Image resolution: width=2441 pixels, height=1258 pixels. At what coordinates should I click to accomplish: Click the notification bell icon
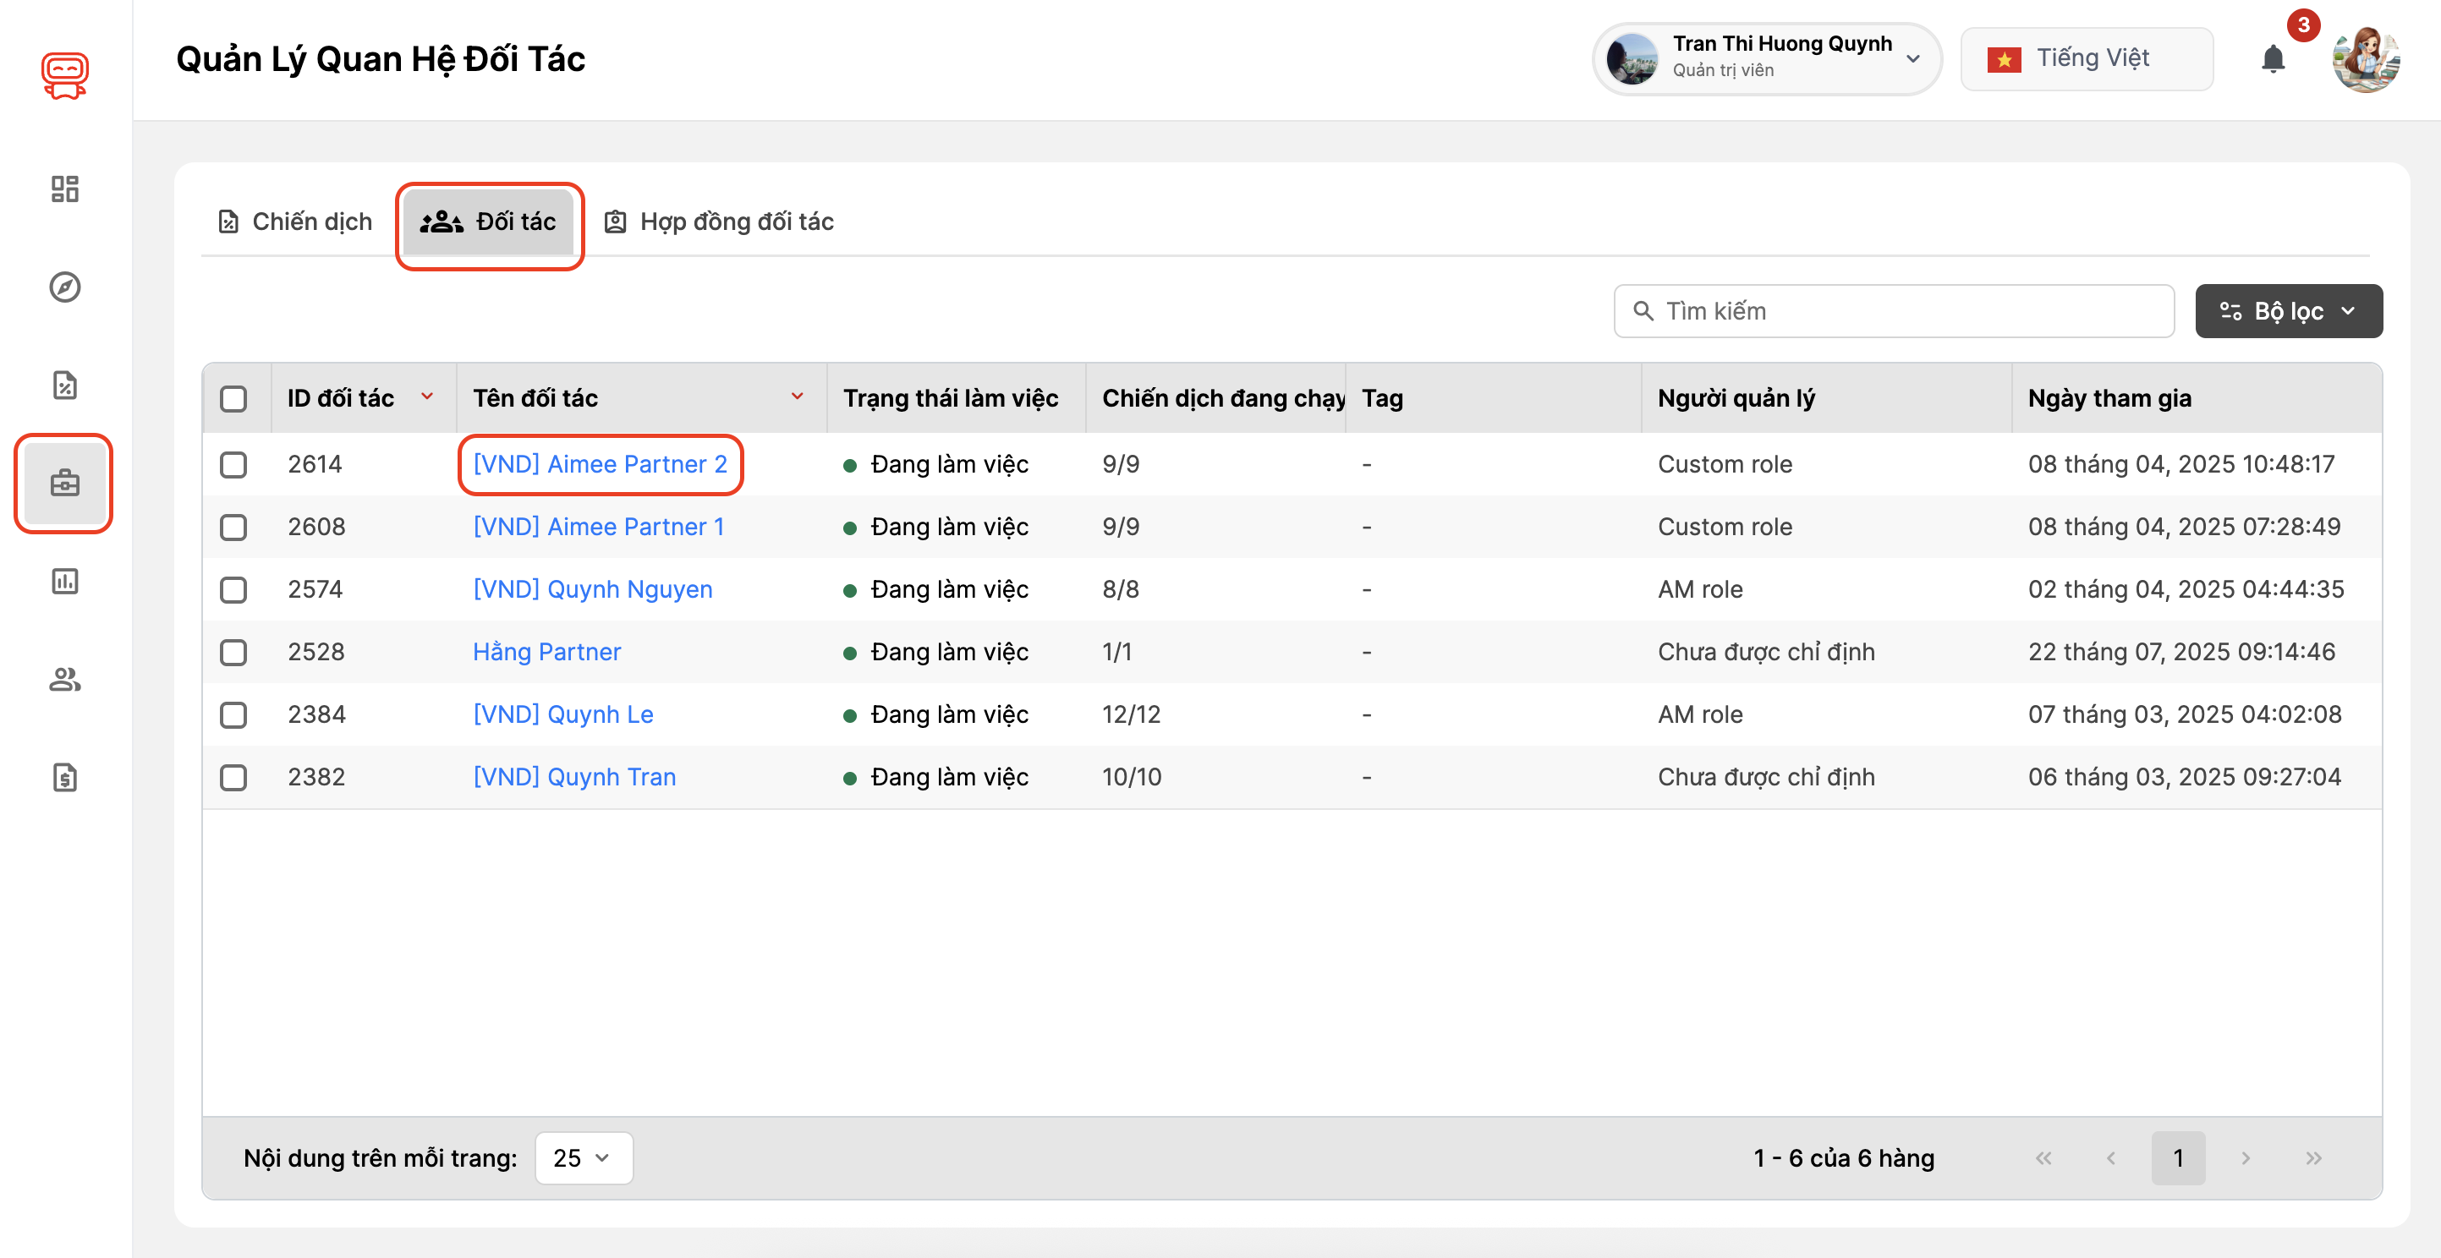pos(2273,58)
